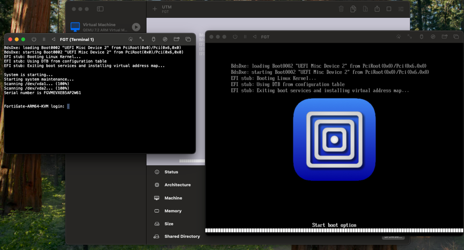Click the restart triangle in the FGT display window
Viewport: 464px width, 250px height.
254,36
